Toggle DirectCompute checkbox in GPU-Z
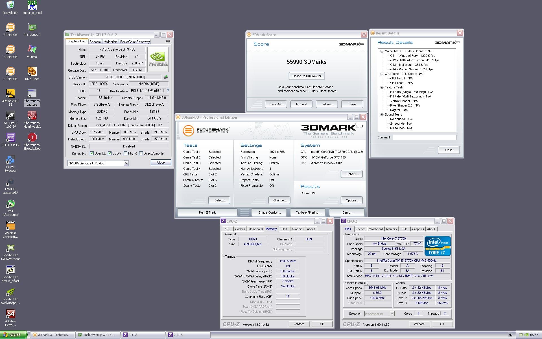Screen dimensions: 542x339 point(141,153)
